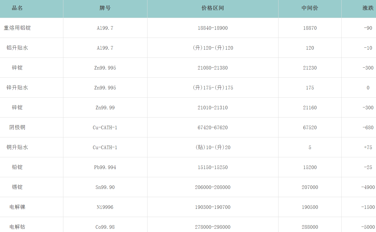Select the 价格区间 column header
This screenshot has width=376, height=232.
(x=213, y=8)
